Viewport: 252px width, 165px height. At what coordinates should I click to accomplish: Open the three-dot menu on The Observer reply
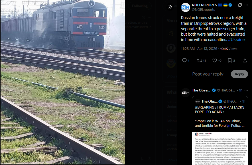point(246,90)
